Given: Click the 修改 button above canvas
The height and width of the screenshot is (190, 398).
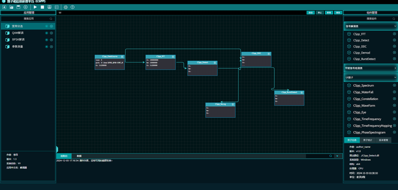Looking at the screenshot, I should (x=338, y=12).
